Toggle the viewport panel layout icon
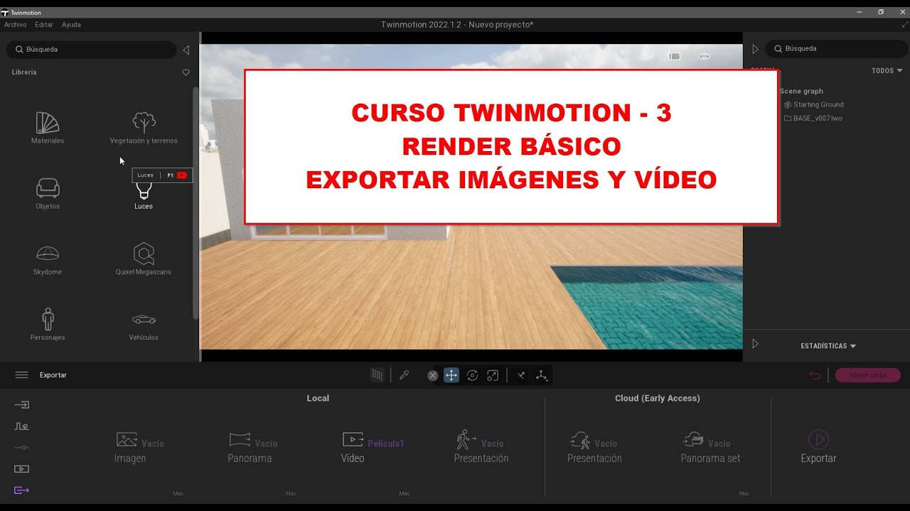910x511 pixels. (675, 56)
